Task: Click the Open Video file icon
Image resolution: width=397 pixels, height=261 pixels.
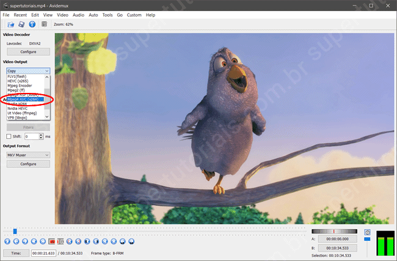Action: coord(11,24)
